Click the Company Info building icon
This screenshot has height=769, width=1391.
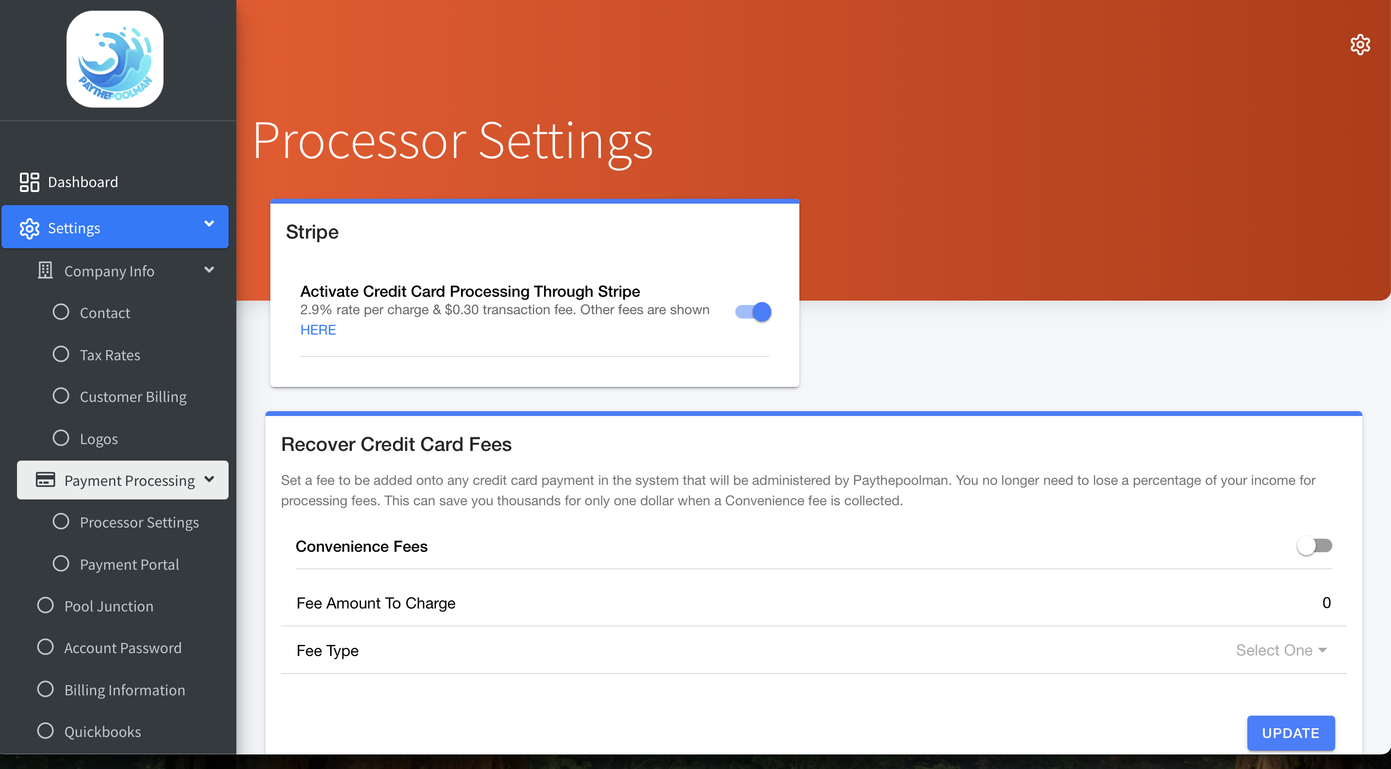[x=45, y=270]
